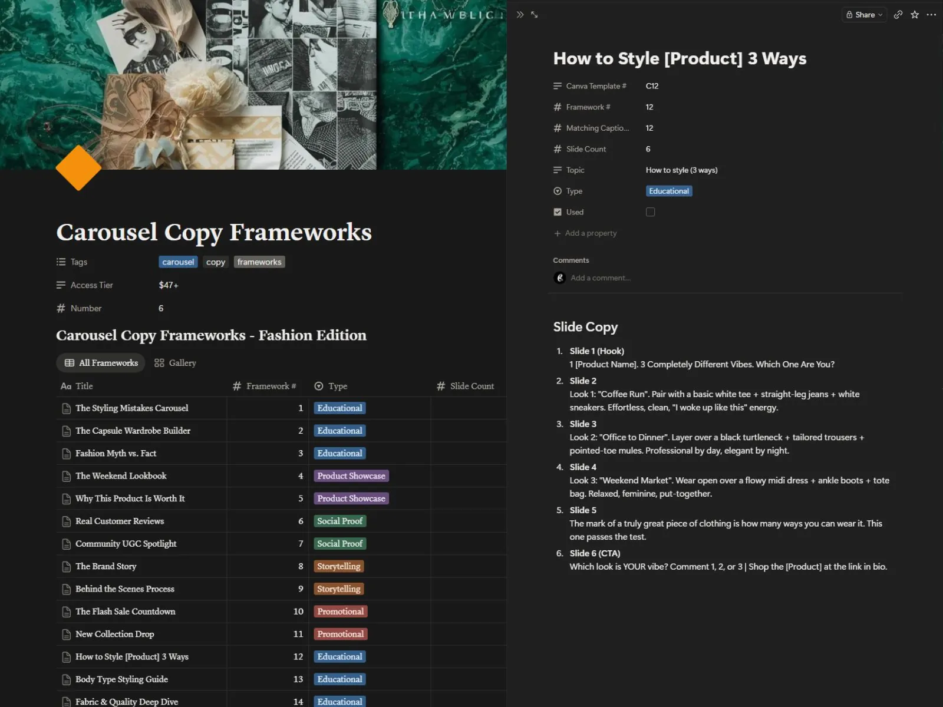Click the Used property checkbox icon

558,212
